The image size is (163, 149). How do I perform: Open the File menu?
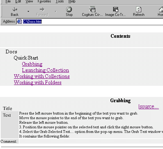coord(8,2)
